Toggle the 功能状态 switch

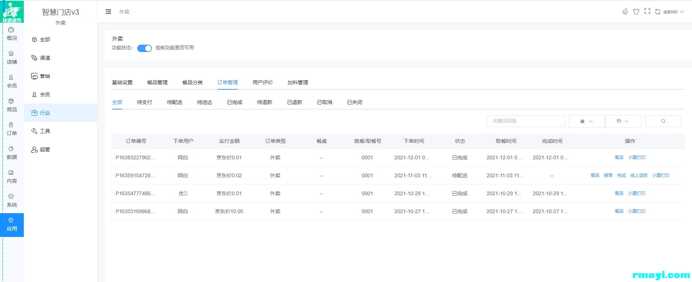click(145, 48)
